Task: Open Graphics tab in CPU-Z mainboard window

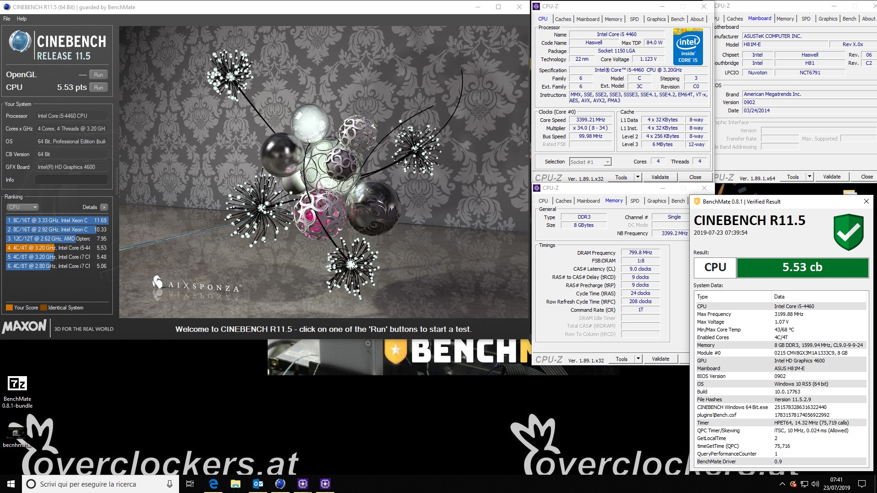Action: click(x=828, y=19)
